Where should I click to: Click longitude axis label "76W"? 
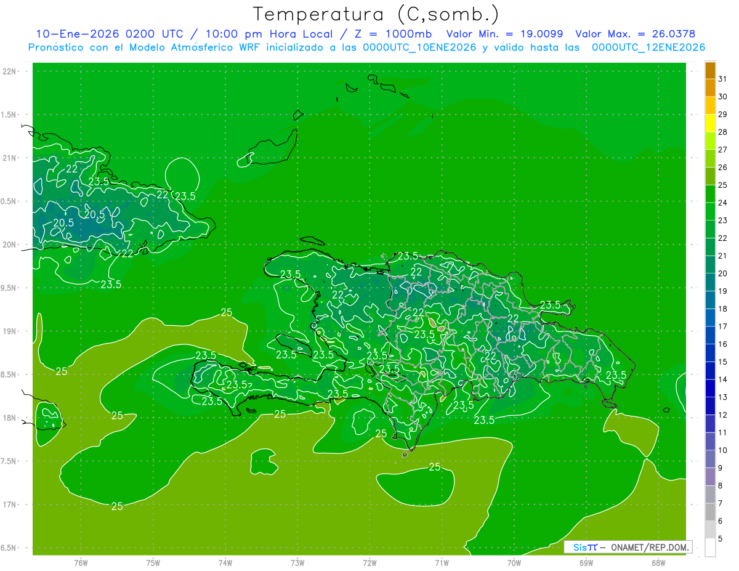pyautogui.click(x=81, y=563)
